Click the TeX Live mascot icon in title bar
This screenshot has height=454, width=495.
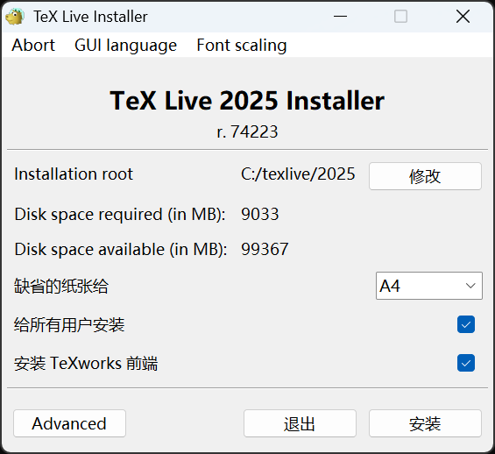pos(15,17)
